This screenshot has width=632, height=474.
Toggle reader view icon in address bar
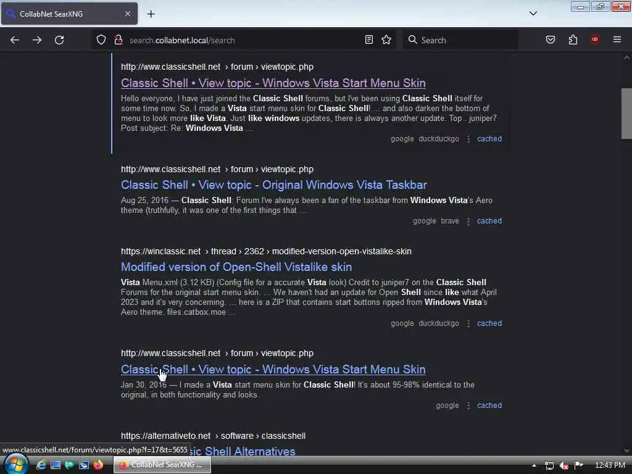click(369, 39)
